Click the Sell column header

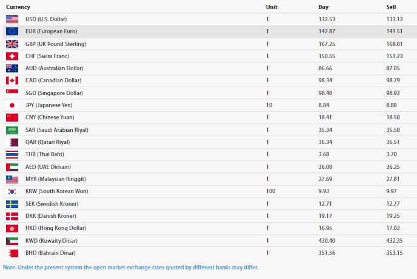pos(391,7)
